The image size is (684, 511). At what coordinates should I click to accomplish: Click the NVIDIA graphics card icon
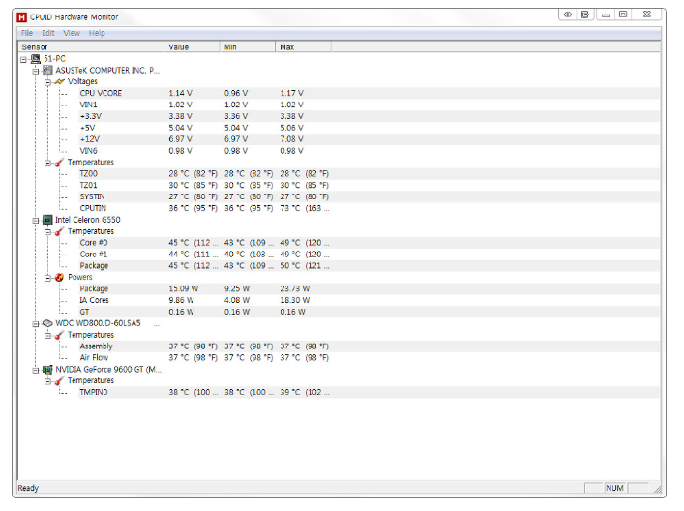click(x=47, y=370)
